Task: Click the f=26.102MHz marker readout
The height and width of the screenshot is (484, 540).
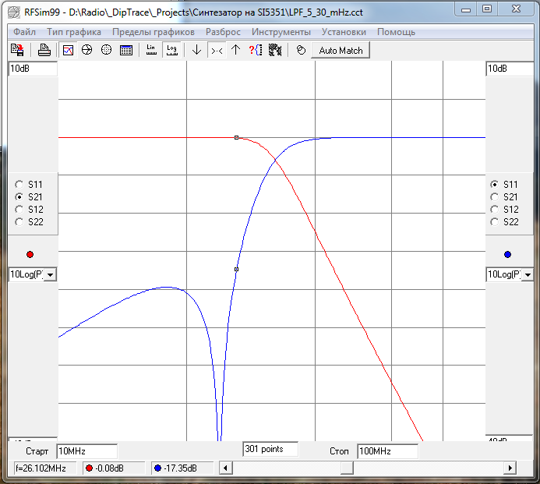Action: tap(44, 468)
